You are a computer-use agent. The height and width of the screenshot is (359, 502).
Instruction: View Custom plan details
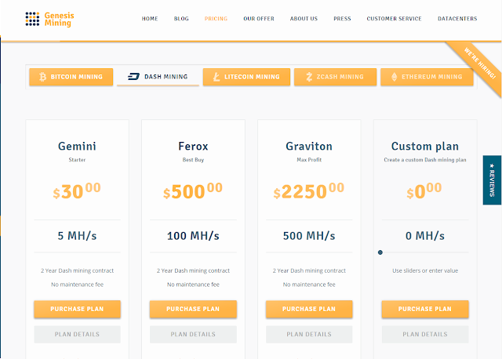[425, 335]
